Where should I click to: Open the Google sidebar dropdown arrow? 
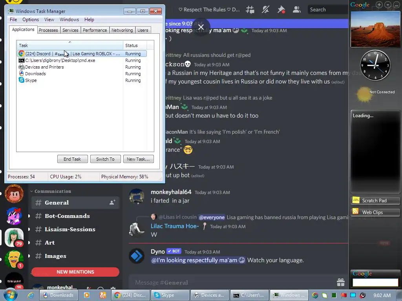[387, 5]
